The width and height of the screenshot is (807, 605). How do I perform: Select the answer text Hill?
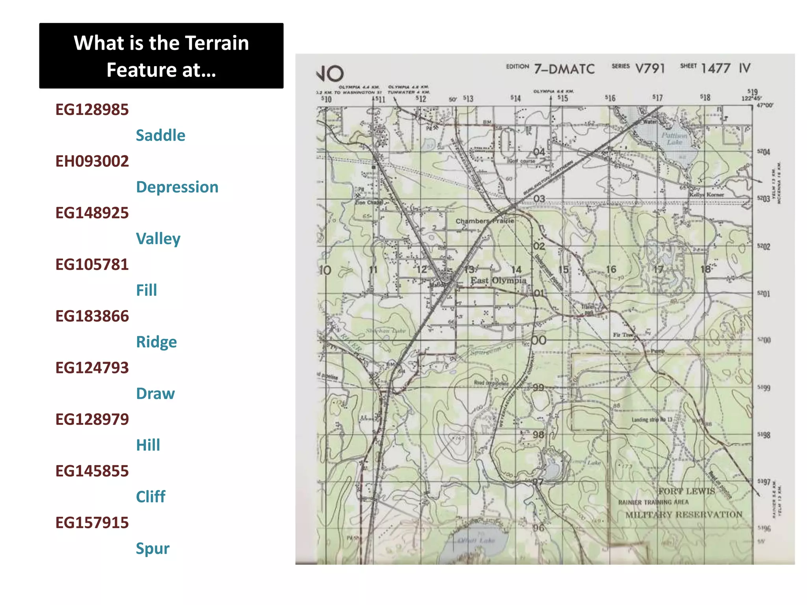click(x=148, y=445)
